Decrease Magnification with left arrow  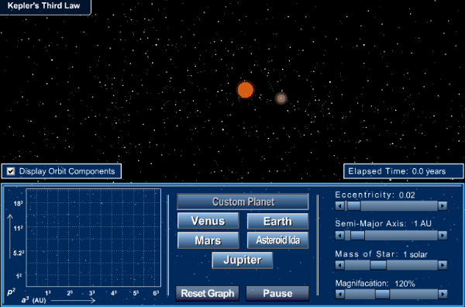tap(340, 294)
